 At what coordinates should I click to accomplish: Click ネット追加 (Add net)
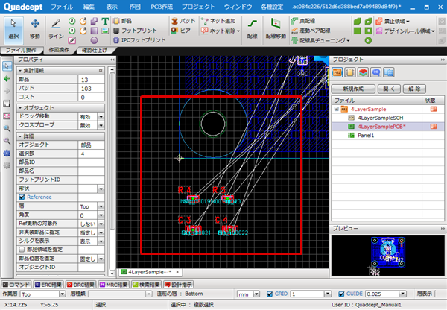218,21
